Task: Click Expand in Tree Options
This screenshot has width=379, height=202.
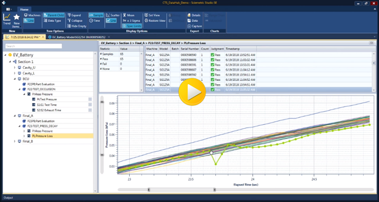Action: [x=74, y=15]
